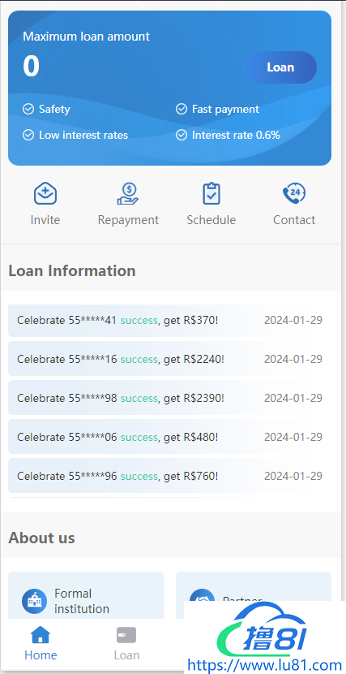This screenshot has width=346, height=674.
Task: Open the lu81.com website link
Action: [264, 666]
